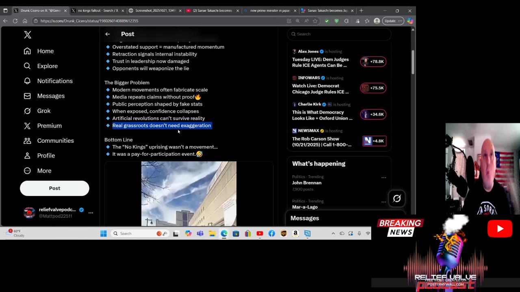The image size is (520, 292).
Task: Open Charlie Kirk This is What Democracy broadcast
Action: [x=322, y=115]
